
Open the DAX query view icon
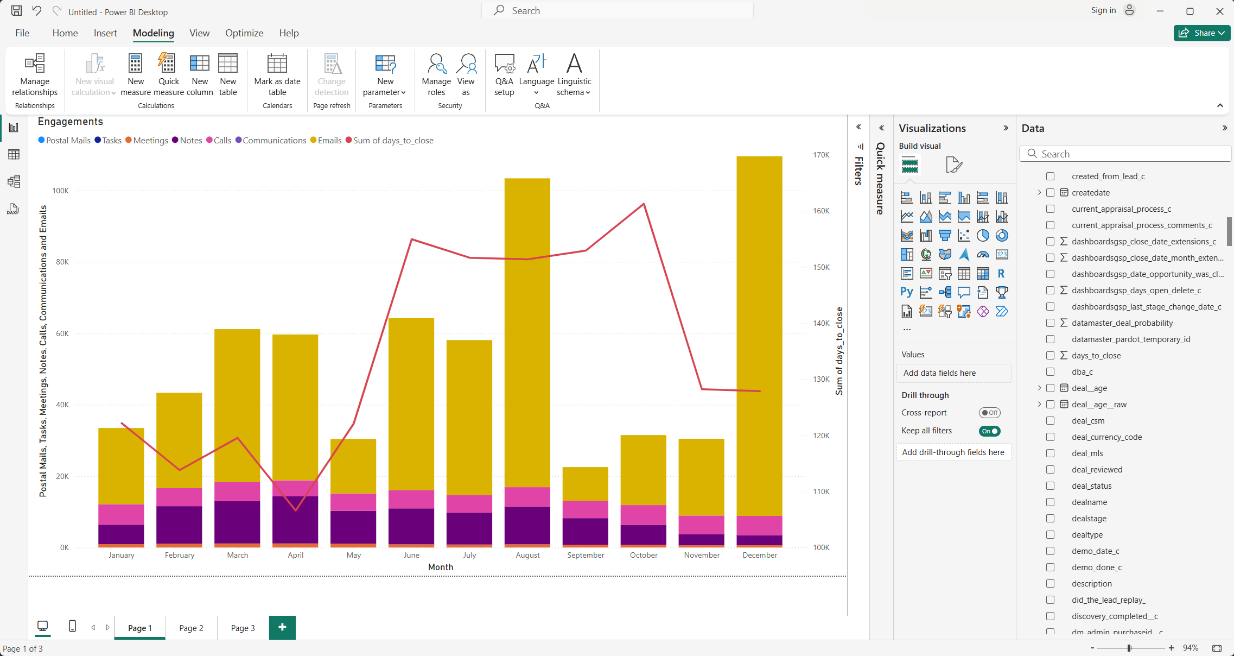[x=14, y=209]
